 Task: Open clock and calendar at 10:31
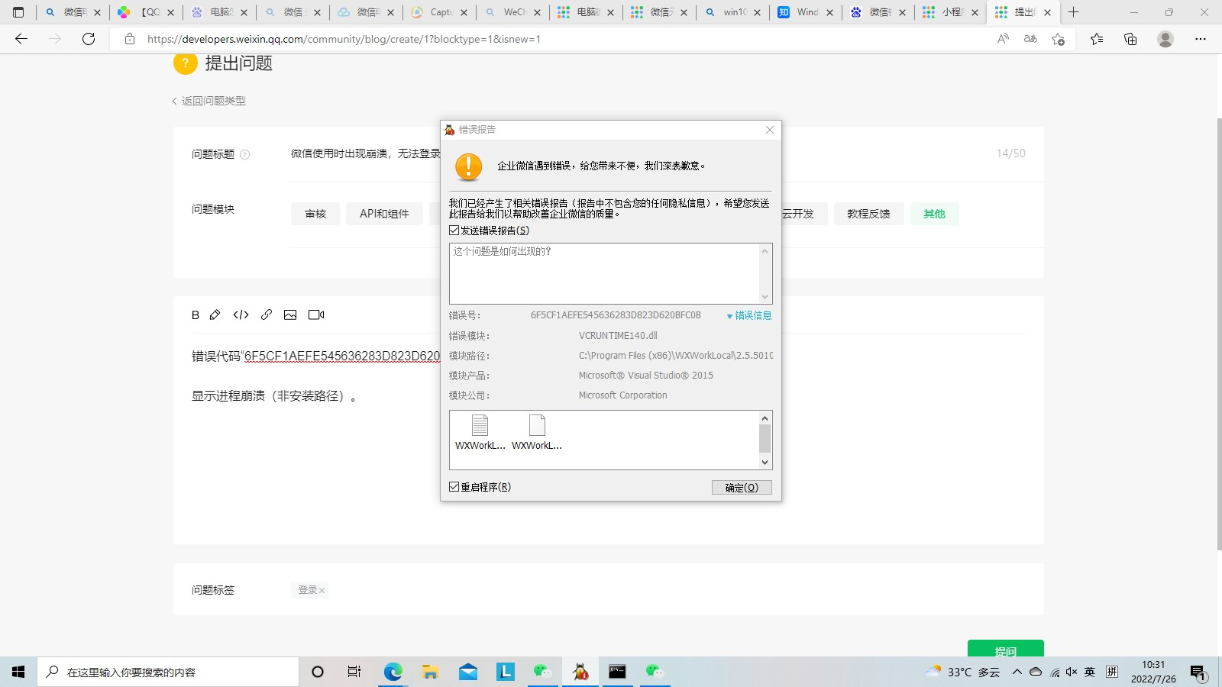1153,672
